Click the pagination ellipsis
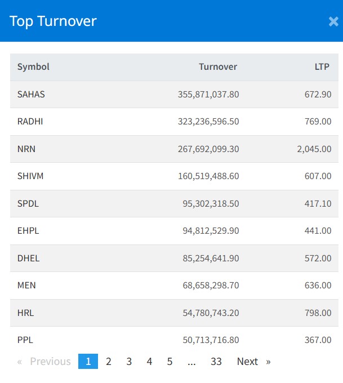The height and width of the screenshot is (383, 343). pos(192,362)
